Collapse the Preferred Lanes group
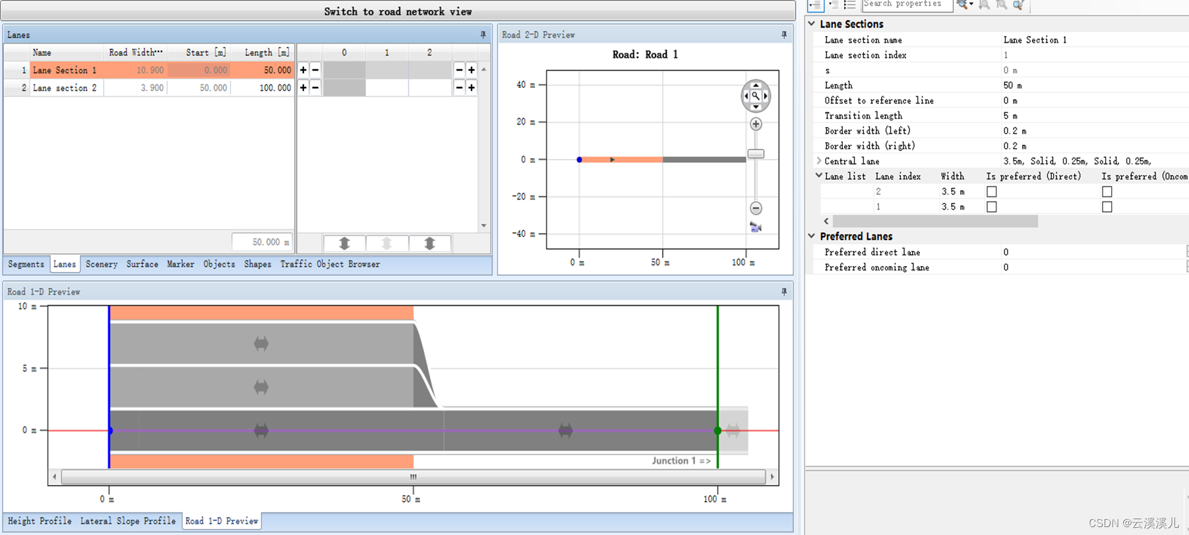Viewport: 1189px width, 535px height. (x=812, y=236)
